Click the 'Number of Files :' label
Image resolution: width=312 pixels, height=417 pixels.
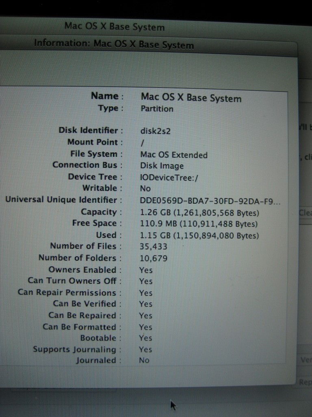tap(86, 246)
